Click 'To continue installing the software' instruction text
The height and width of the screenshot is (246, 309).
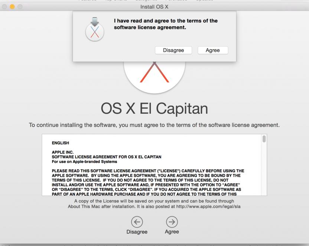click(x=154, y=125)
